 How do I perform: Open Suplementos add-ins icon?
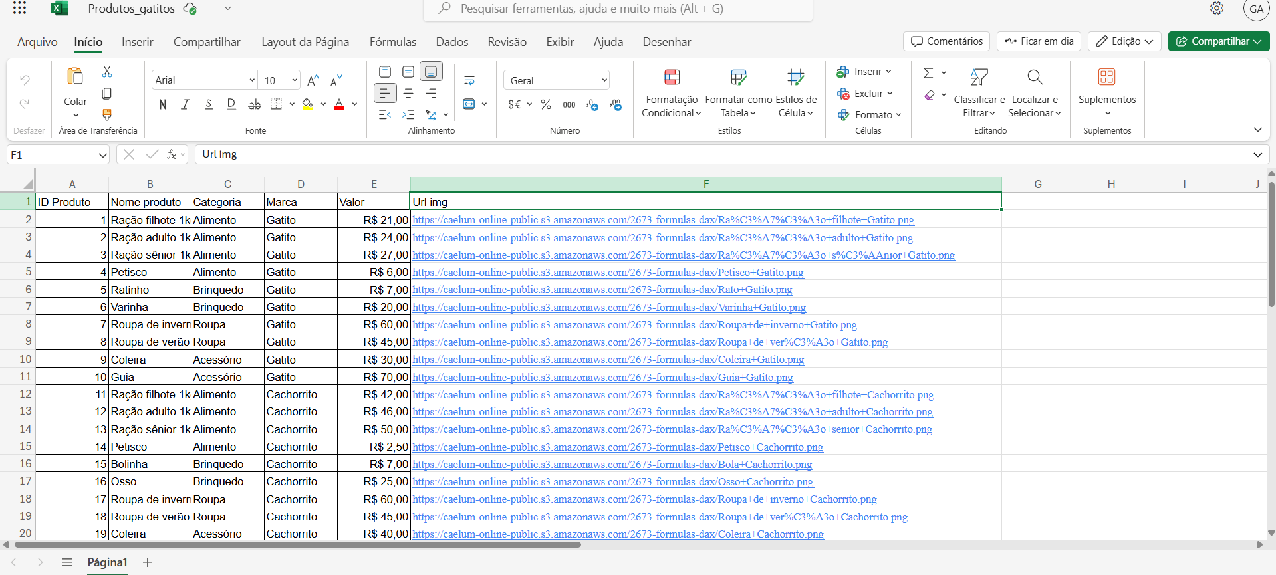(x=1107, y=77)
